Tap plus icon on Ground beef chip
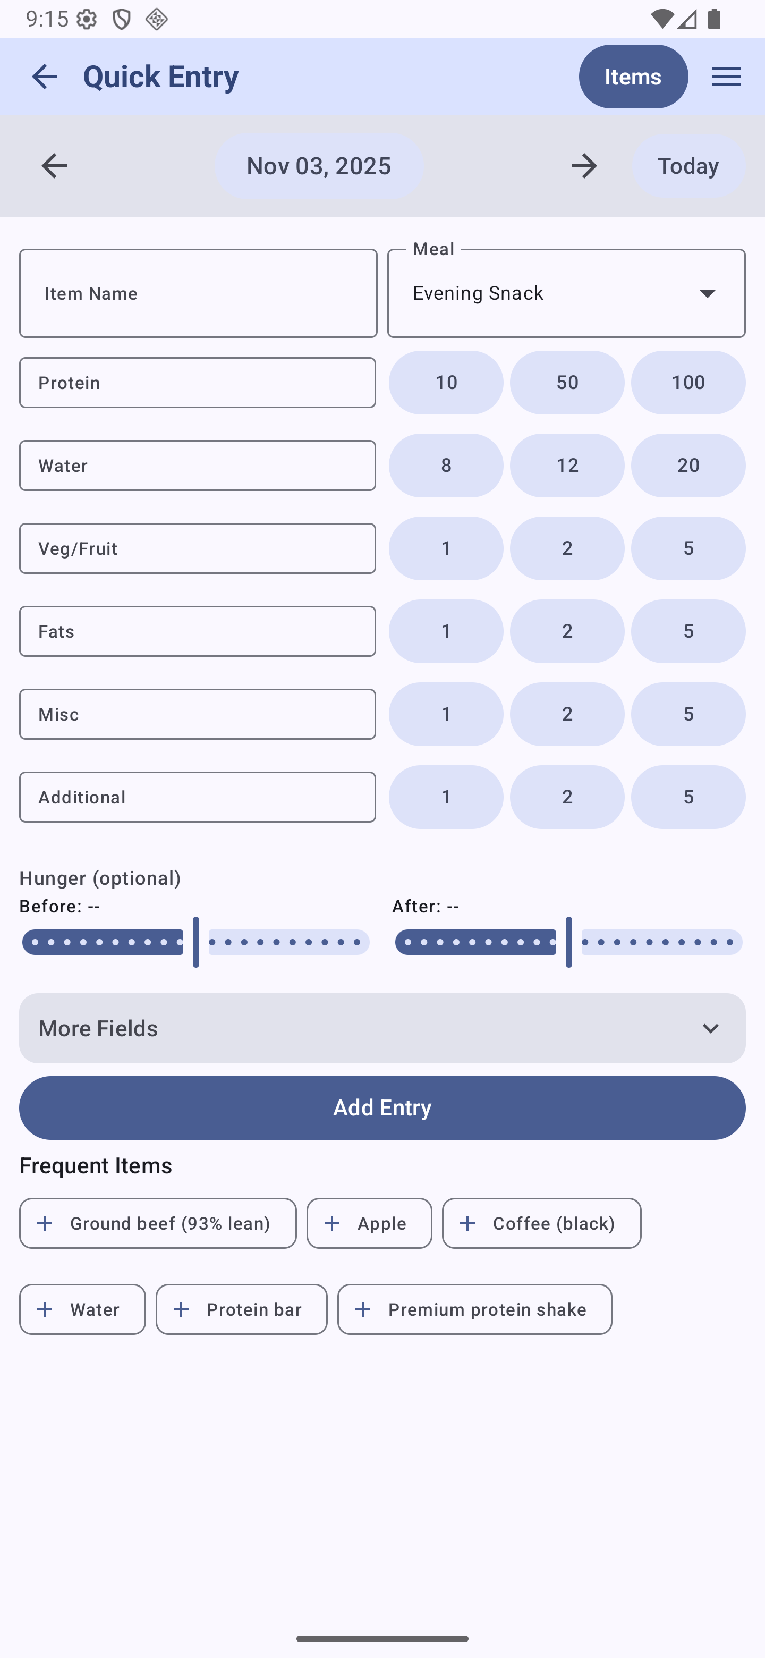The image size is (765, 1658). pos(45,1223)
